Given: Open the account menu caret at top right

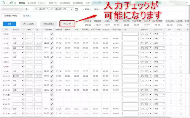Looking at the screenshot, I should 187,3.
